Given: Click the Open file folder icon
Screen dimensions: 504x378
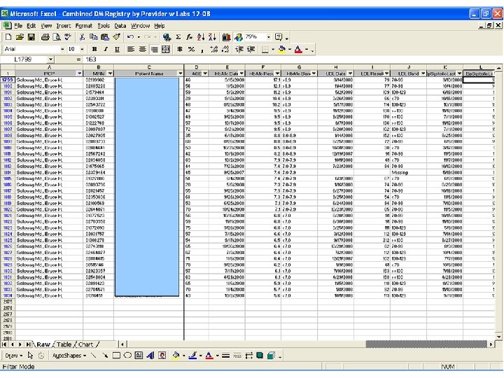Looking at the screenshot, I should tap(20, 37).
